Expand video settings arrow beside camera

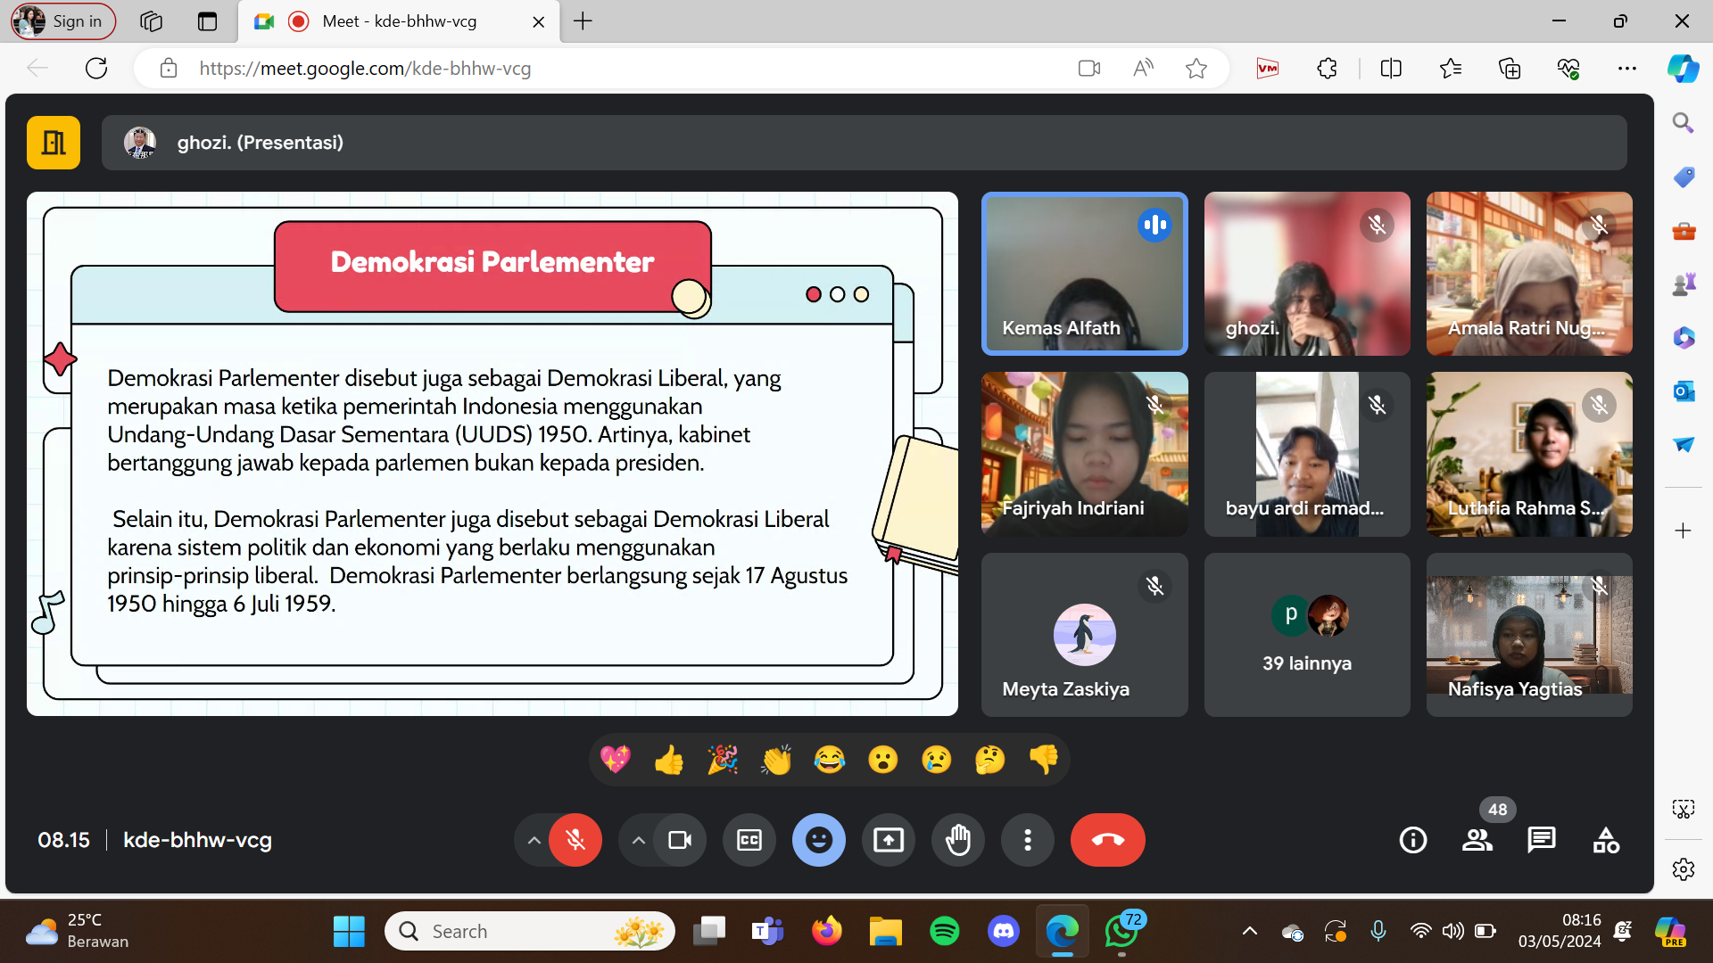coord(639,840)
